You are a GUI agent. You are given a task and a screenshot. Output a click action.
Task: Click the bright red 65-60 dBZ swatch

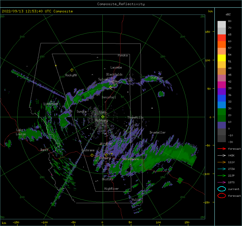(x=222, y=38)
